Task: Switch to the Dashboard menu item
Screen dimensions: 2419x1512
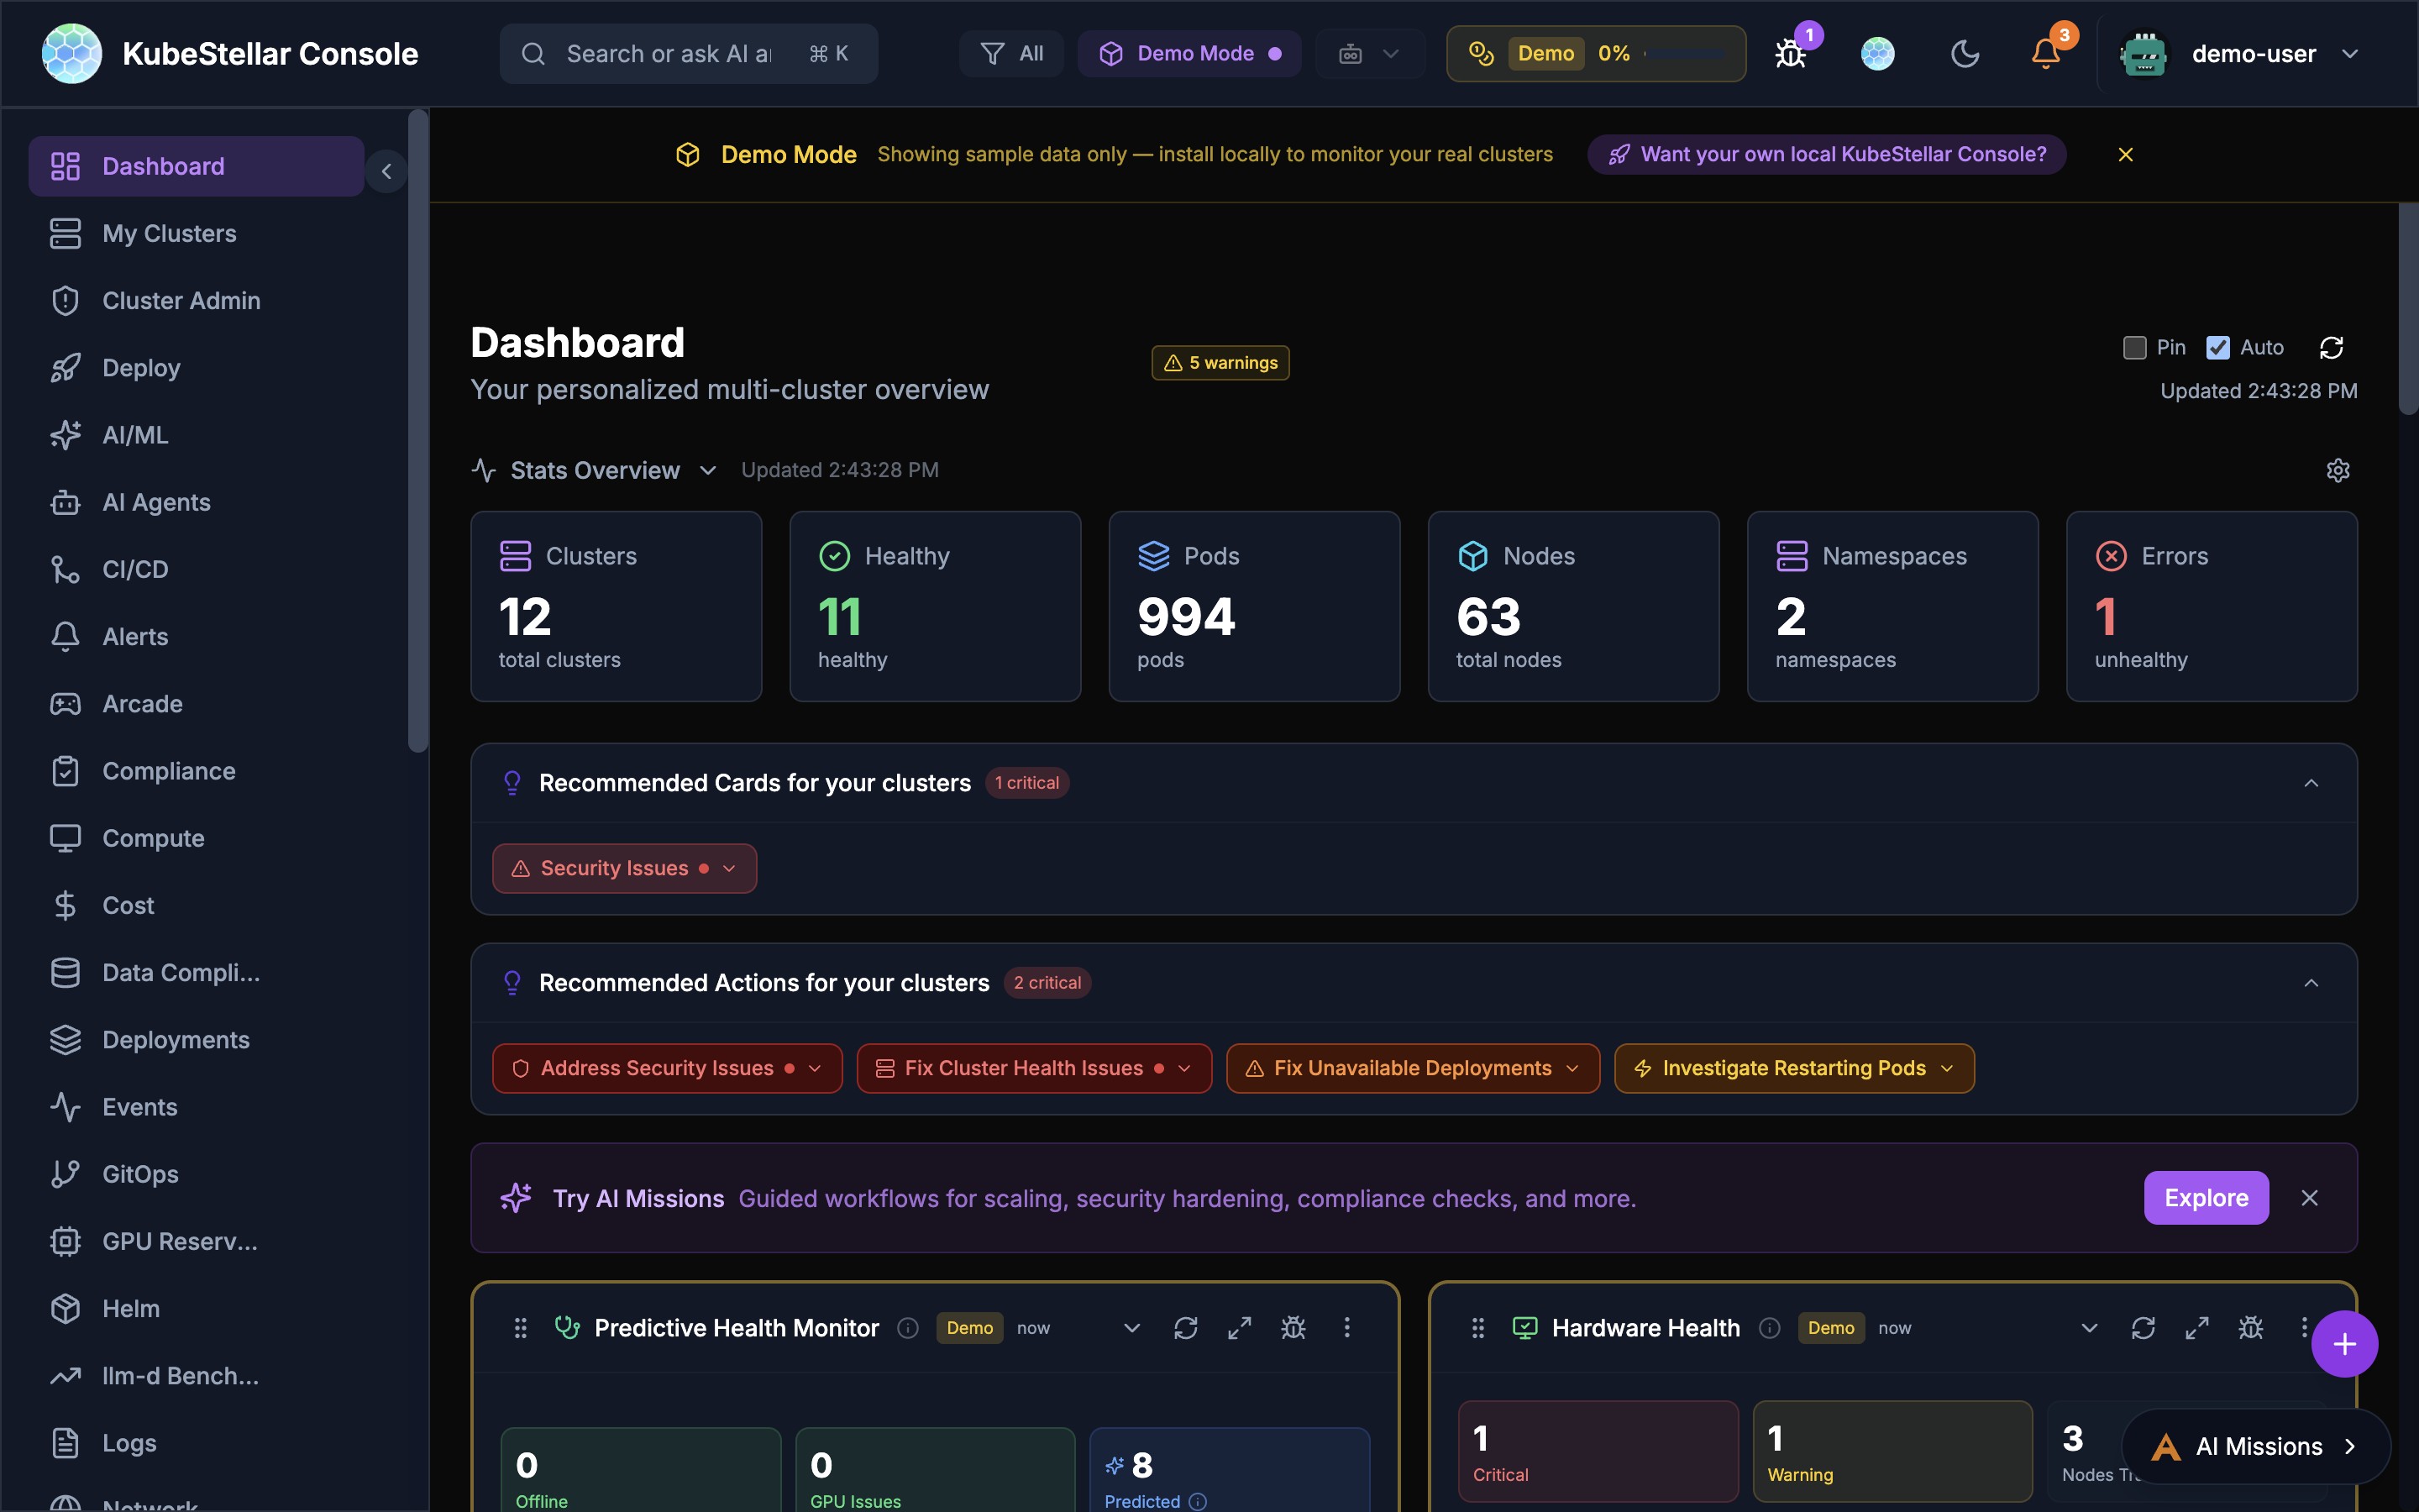Action: [162, 165]
